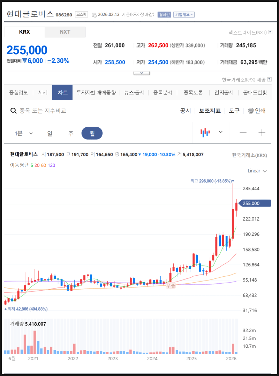This screenshot has height=376, width=279.
Task: Click the 공시 chart option
Action: click(x=186, y=111)
